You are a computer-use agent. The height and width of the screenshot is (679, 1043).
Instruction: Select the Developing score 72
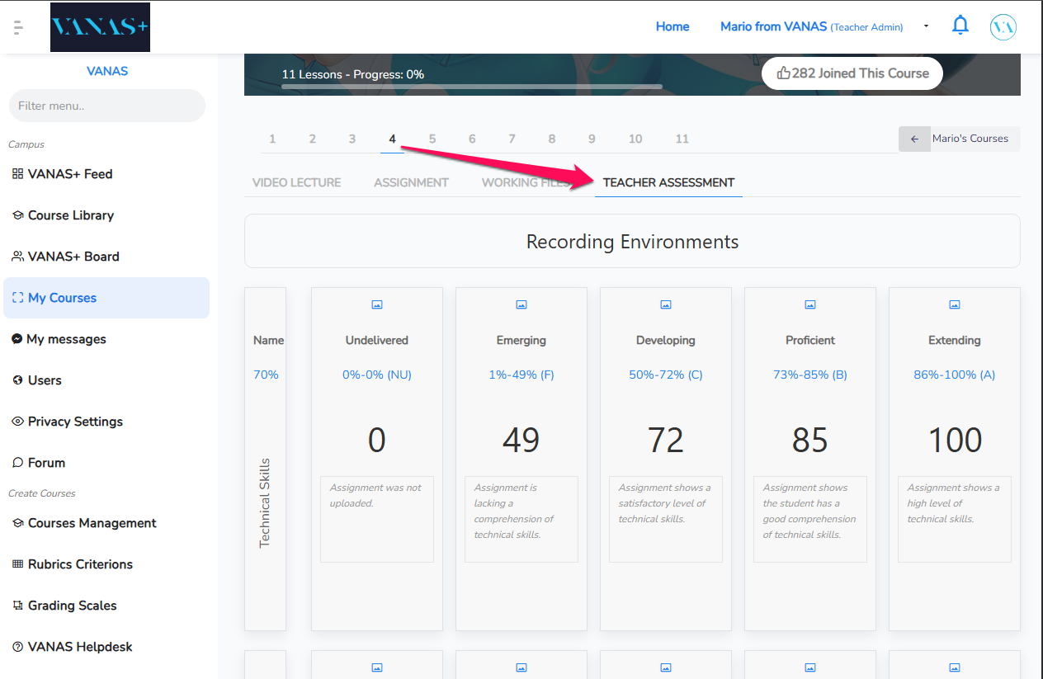(666, 441)
